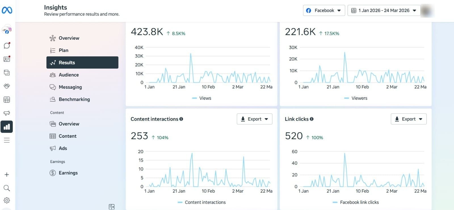Expand the Facebook platform dropdown
The height and width of the screenshot is (210, 454).
click(x=324, y=10)
